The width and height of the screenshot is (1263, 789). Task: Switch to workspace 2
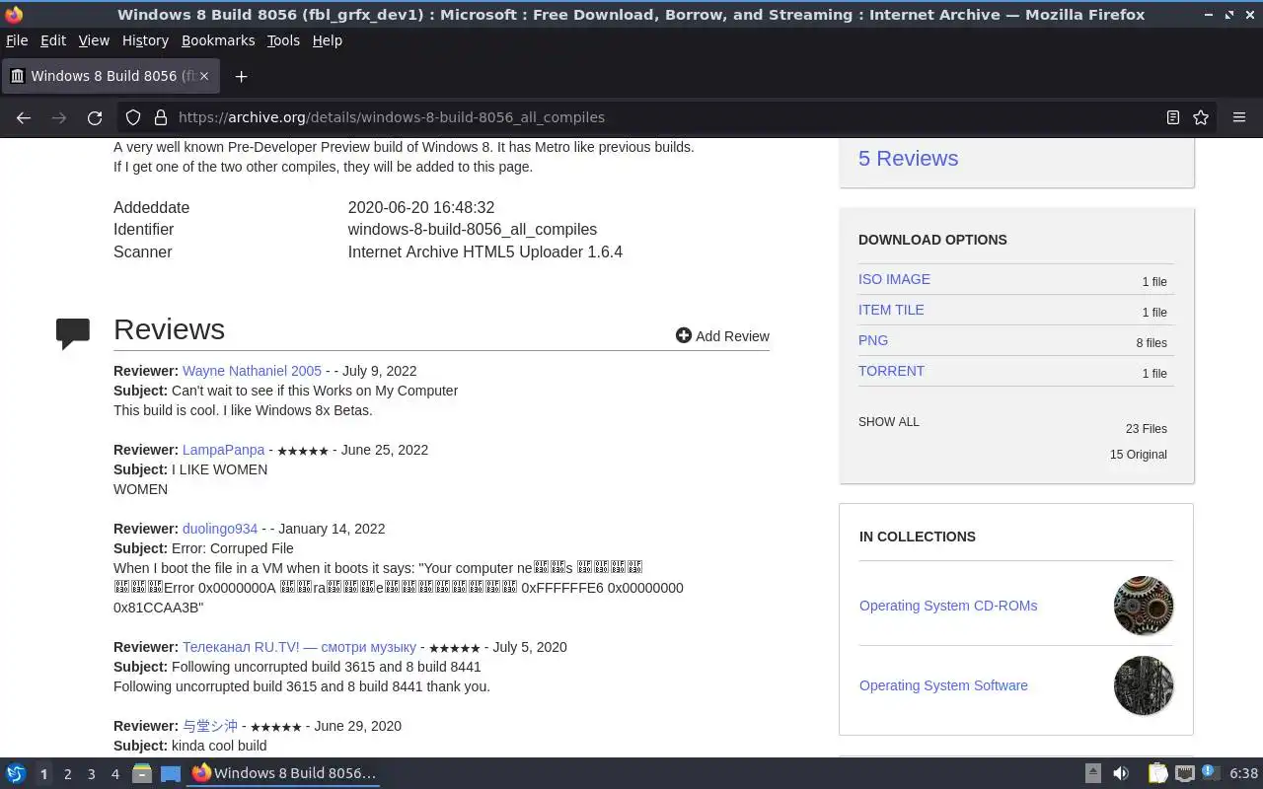67,774
